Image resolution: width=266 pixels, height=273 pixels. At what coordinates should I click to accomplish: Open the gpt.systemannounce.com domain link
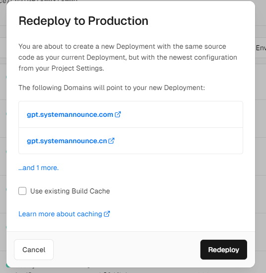[70, 114]
